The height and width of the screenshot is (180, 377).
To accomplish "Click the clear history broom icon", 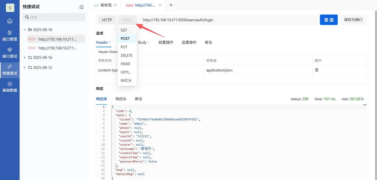I will click(82, 7).
